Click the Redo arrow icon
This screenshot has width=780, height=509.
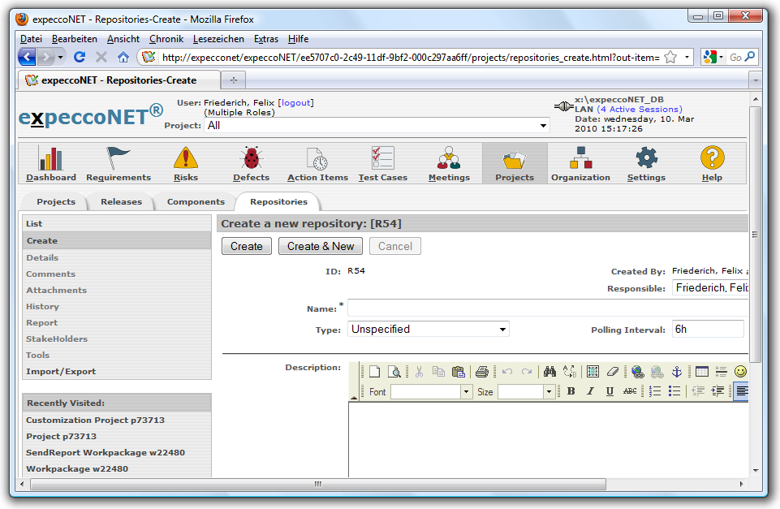526,372
